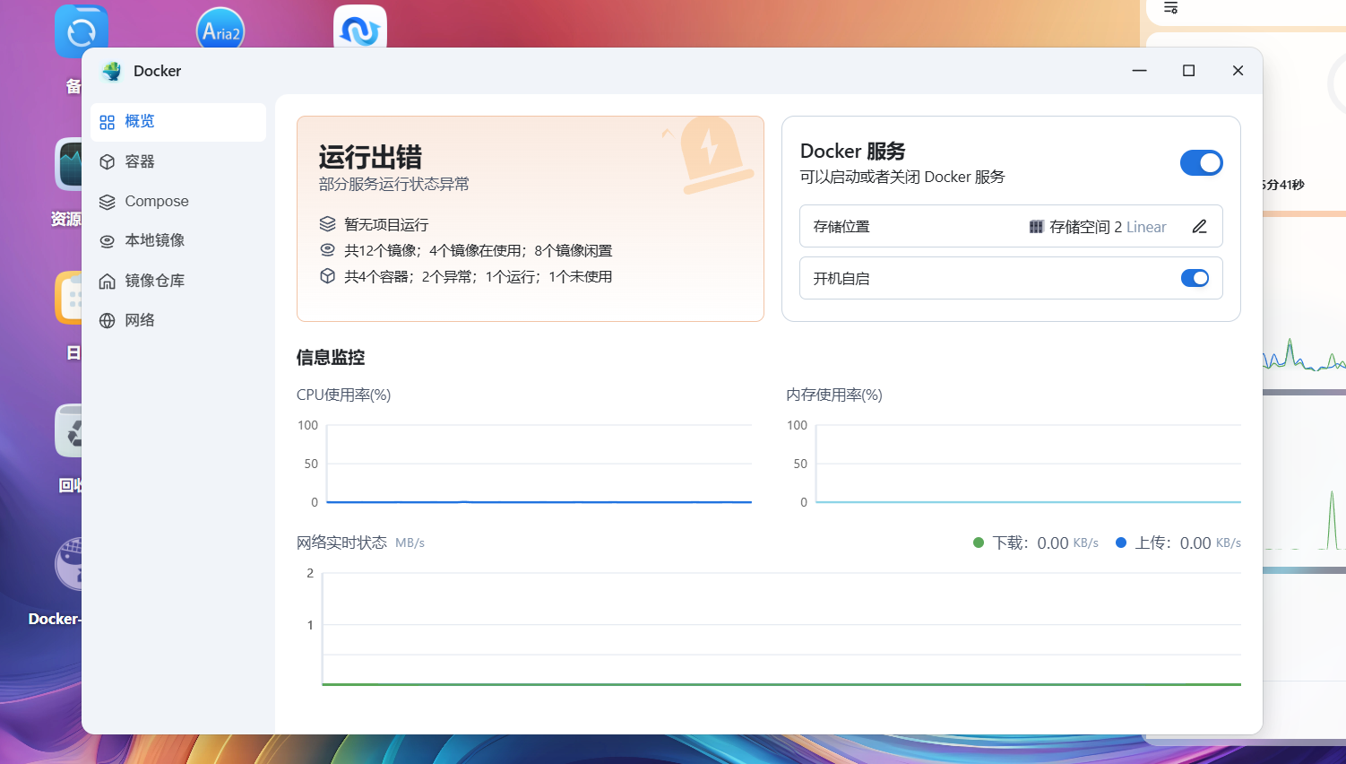Click the disc icon beside 共12个镜像
The height and width of the screenshot is (764, 1346).
tap(328, 250)
